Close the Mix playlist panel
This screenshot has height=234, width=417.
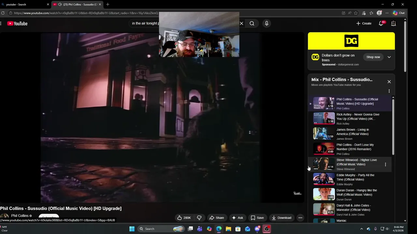pos(389,82)
